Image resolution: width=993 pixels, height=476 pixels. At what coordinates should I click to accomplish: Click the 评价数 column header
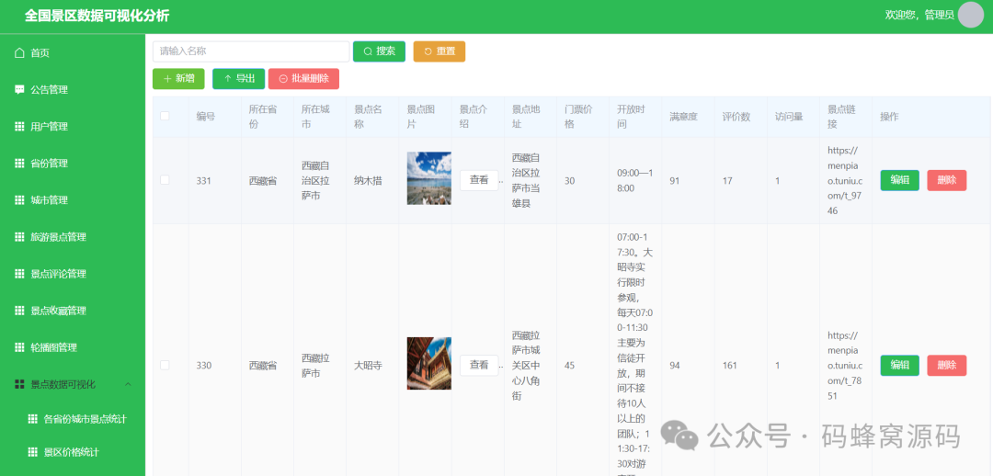736,117
